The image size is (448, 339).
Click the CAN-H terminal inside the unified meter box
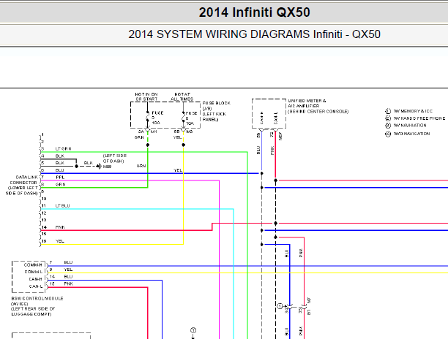click(x=262, y=118)
